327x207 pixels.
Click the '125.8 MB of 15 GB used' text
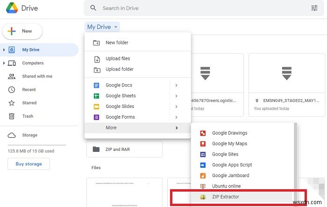31,151
